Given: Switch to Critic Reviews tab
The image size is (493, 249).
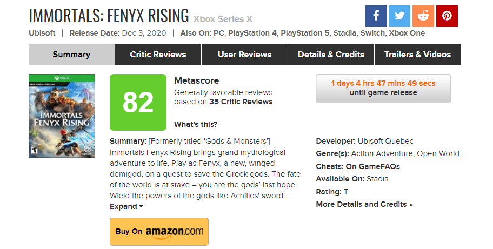Looking at the screenshot, I should point(158,55).
